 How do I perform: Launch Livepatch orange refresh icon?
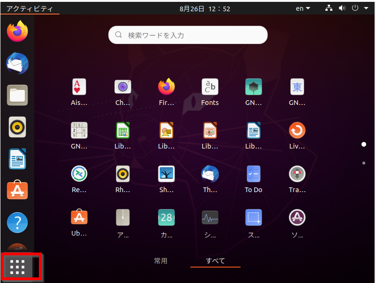pyautogui.click(x=297, y=135)
